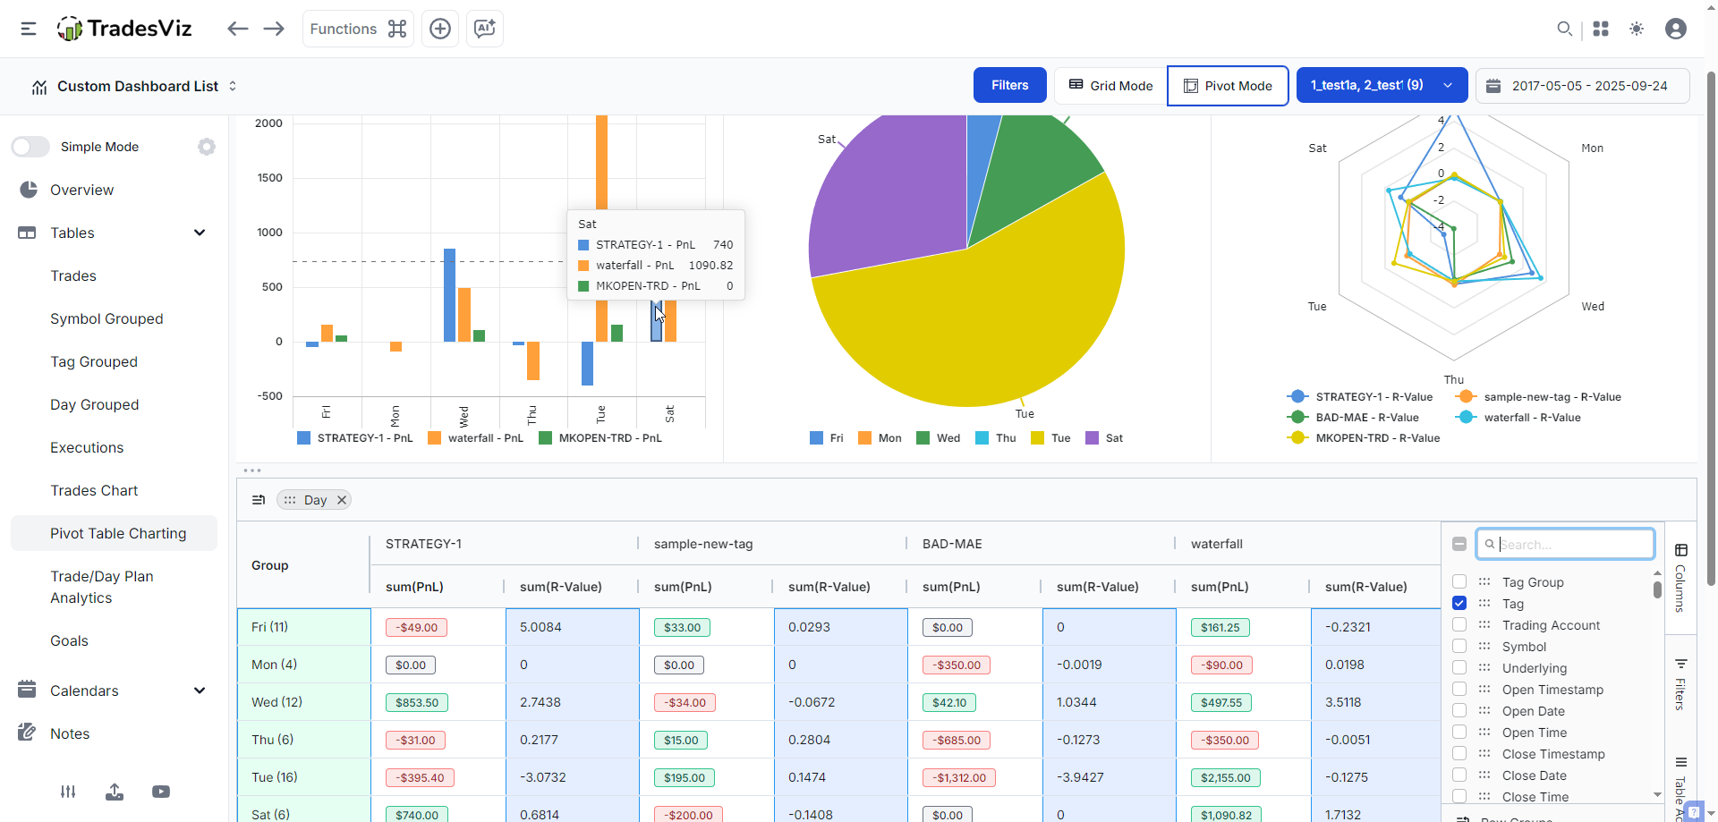The image size is (1718, 822).
Task: Open Day Grouped in sidebar
Action: (94, 404)
